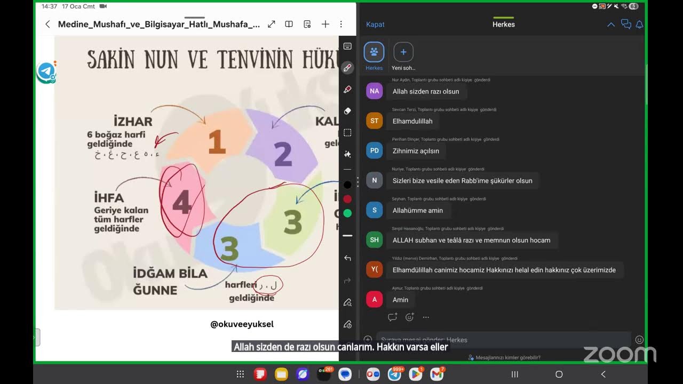Tap the pen-with-lines drawing mode icon

click(347, 302)
